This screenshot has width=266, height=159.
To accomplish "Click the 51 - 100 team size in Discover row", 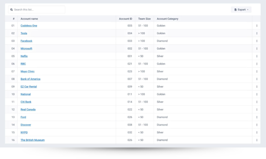I will pos(143,125).
